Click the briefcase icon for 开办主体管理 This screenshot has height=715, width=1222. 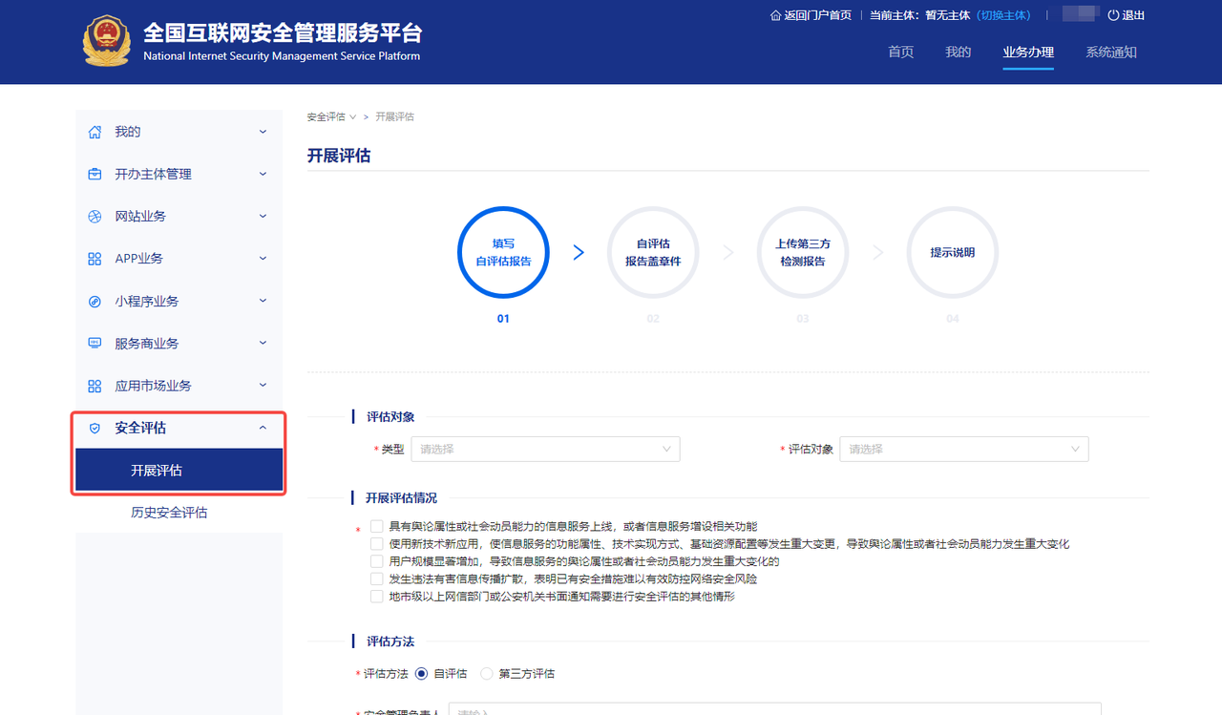95,174
